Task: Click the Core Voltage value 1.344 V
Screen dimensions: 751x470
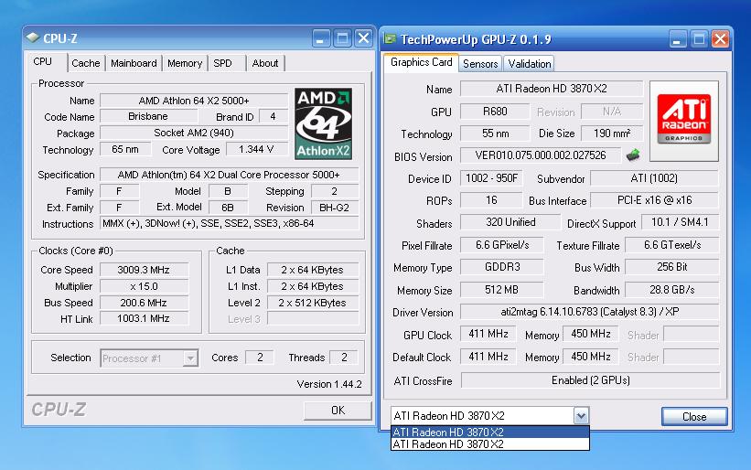Action: point(257,149)
